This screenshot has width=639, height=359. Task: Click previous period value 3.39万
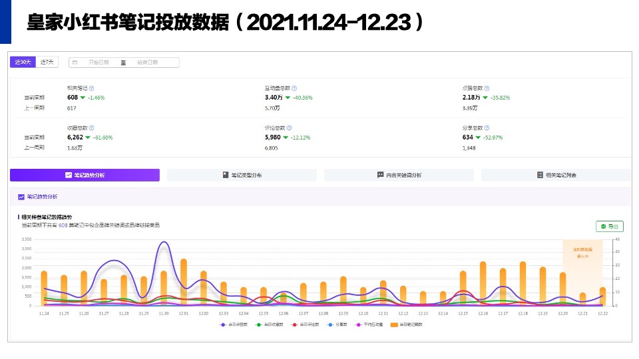(x=470, y=108)
